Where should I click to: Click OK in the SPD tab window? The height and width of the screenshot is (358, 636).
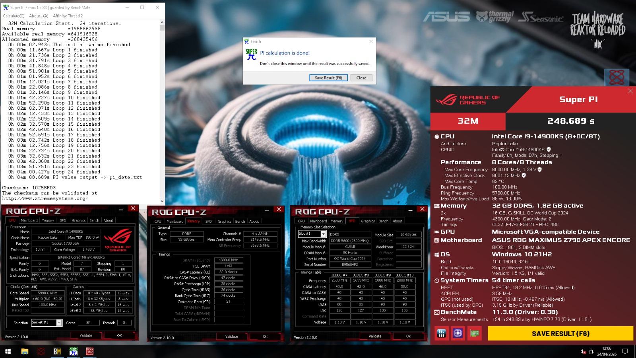click(409, 336)
